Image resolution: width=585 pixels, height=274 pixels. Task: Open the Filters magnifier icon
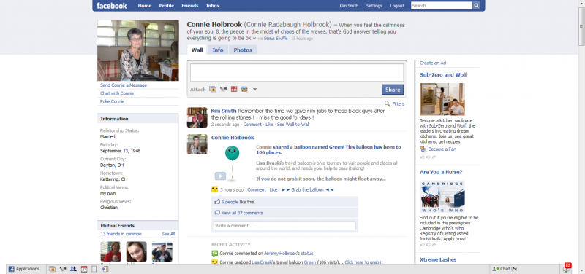coord(388,103)
